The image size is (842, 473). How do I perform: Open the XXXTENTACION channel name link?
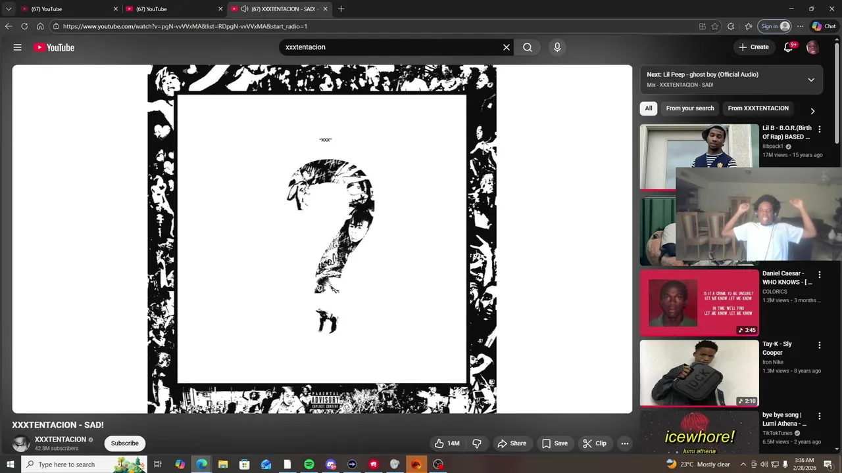pos(61,439)
